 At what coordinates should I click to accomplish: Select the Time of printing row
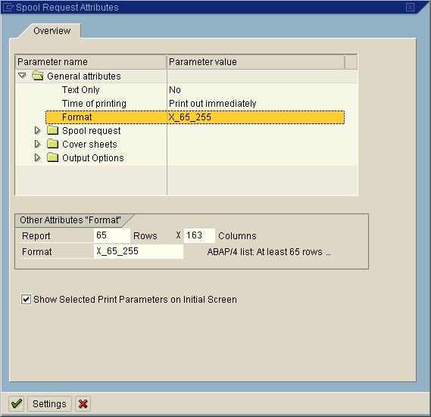click(186, 104)
